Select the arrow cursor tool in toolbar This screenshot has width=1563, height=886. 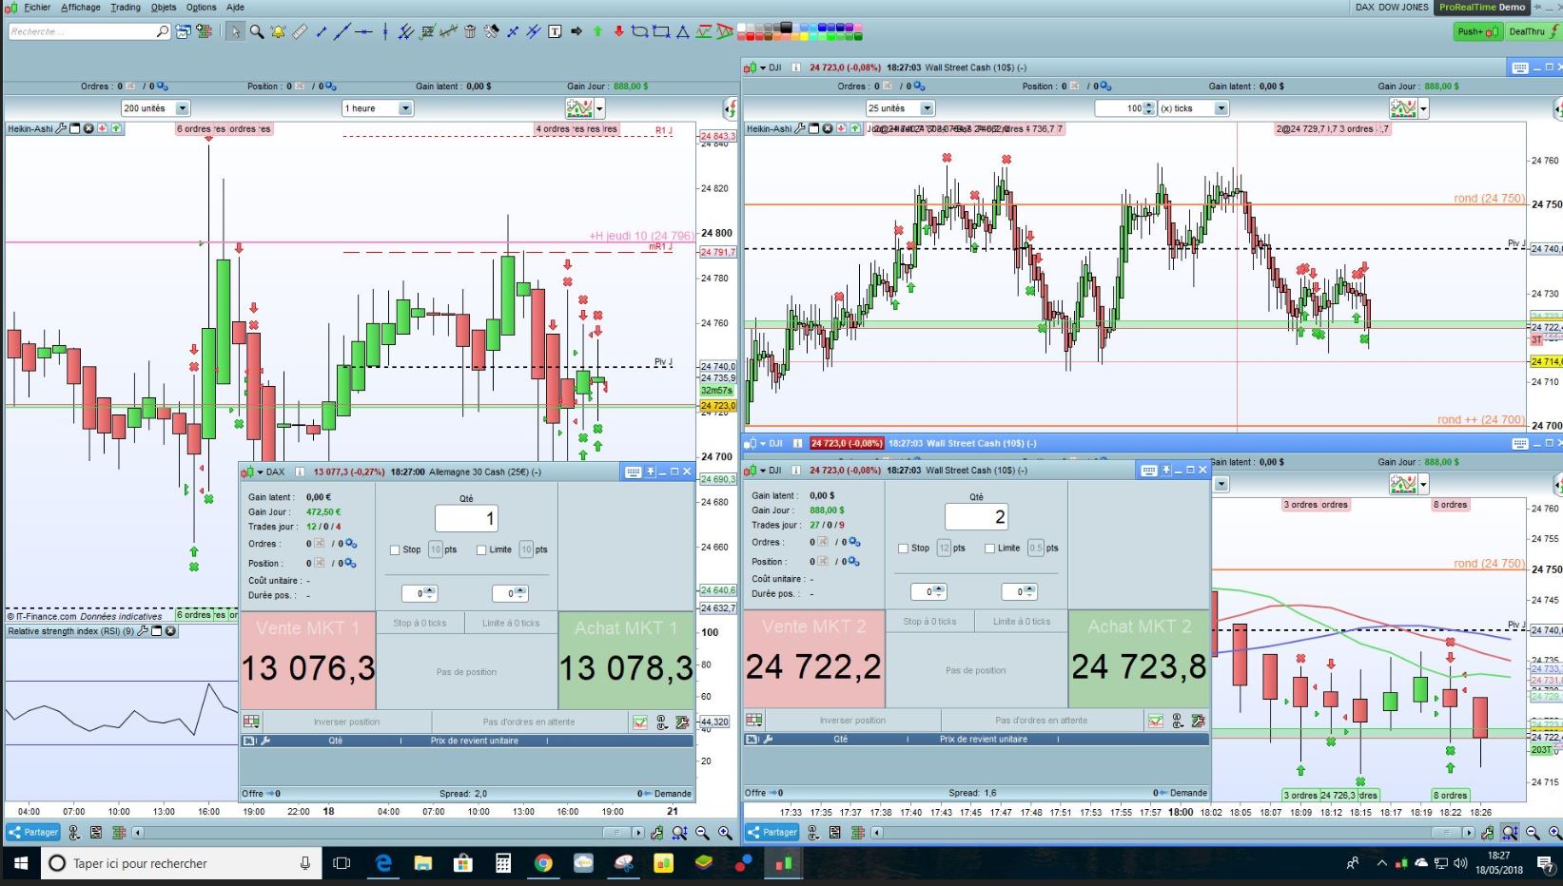coord(235,31)
